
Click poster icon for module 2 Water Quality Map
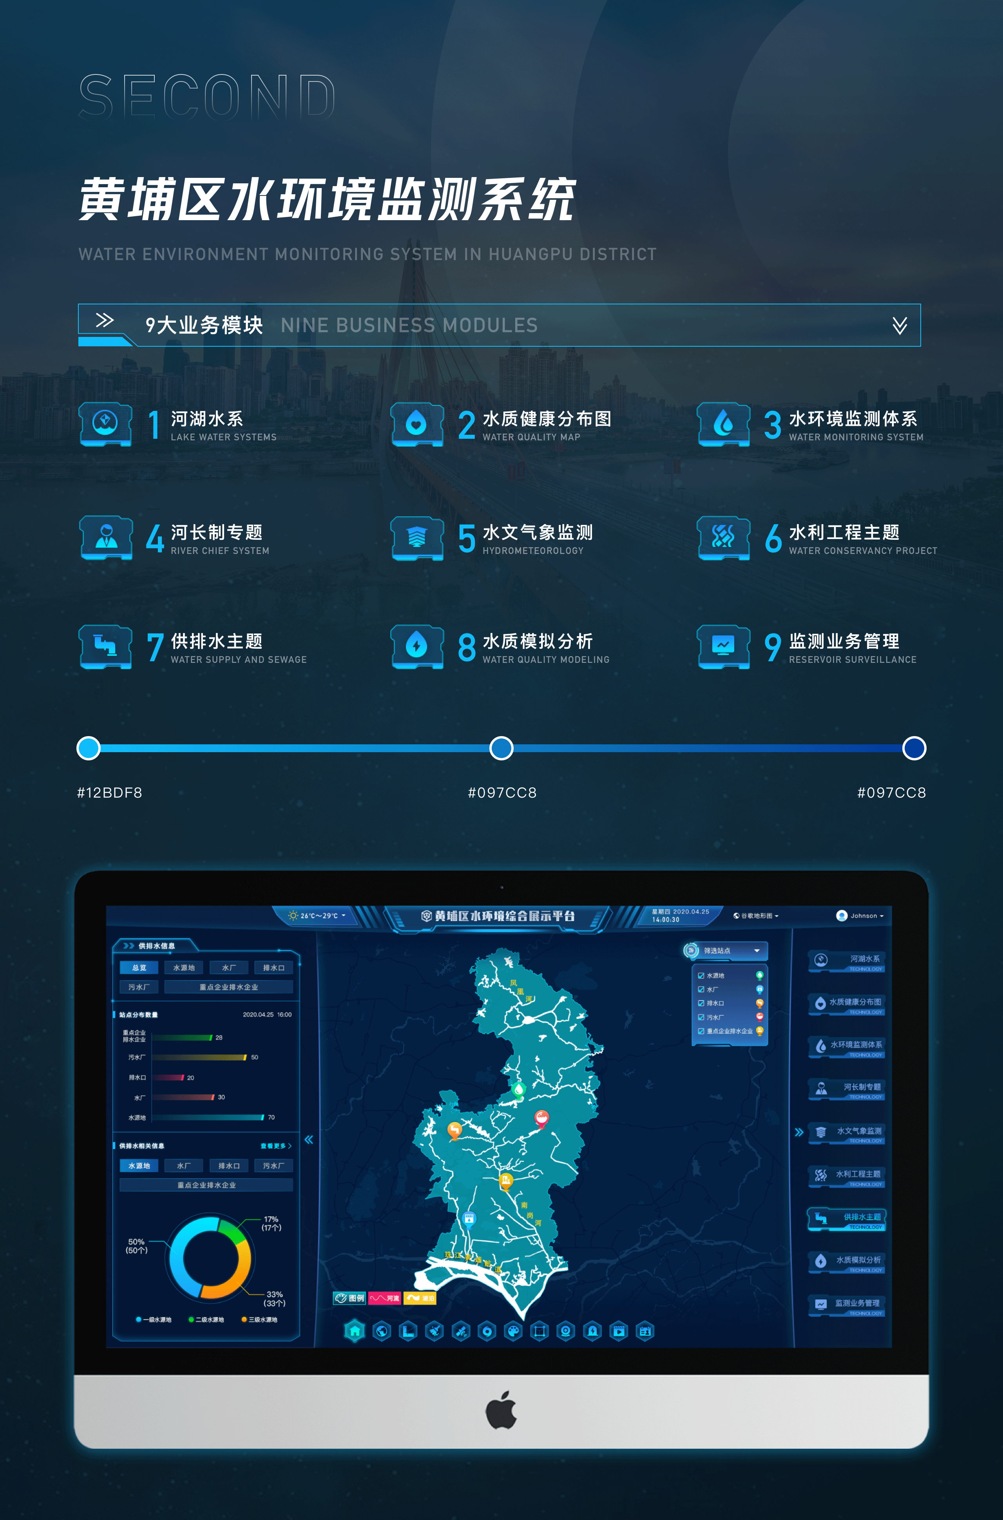coord(417,424)
